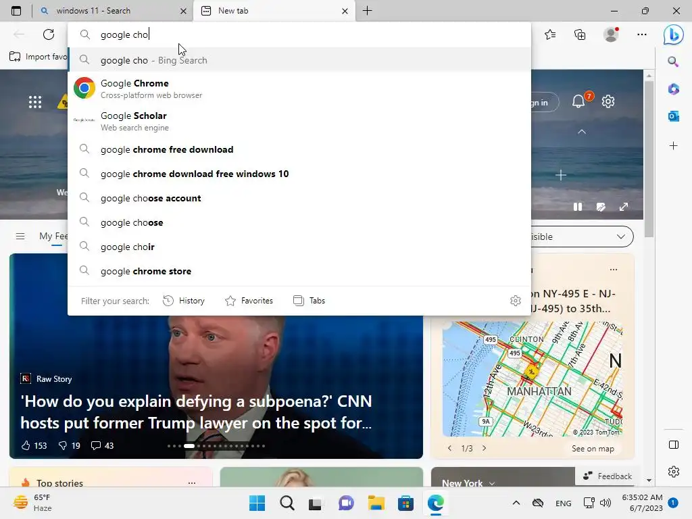The height and width of the screenshot is (519, 692).
Task: Refresh the current page
Action: (49, 34)
